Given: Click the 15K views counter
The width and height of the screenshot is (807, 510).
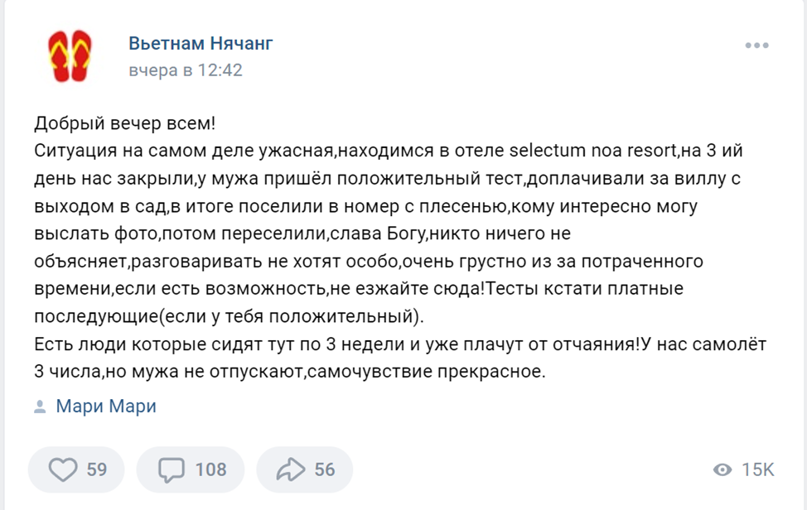Looking at the screenshot, I should tap(757, 469).
